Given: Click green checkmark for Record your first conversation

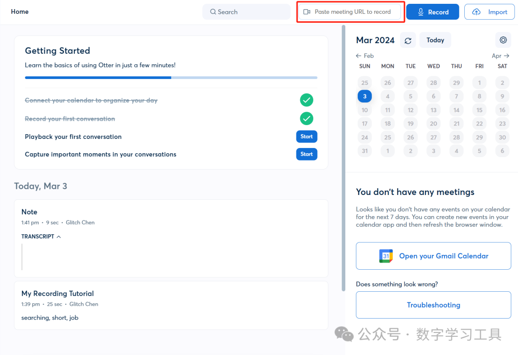Looking at the screenshot, I should 306,118.
